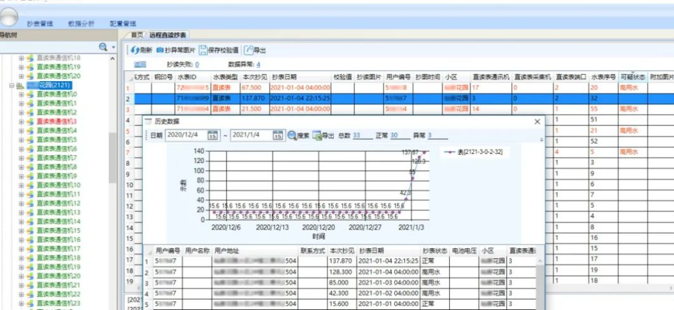Expand the 直读表通信机10 tree node
The height and width of the screenshot is (310, 674).
click(21, 185)
